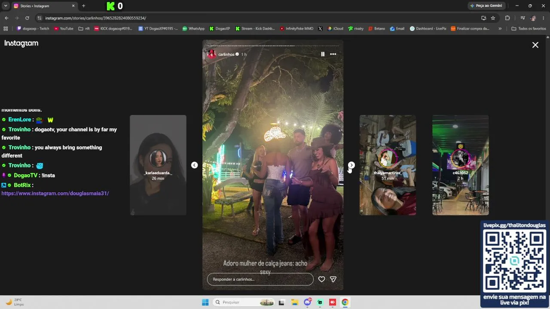Go back to the previous story
Image resolution: width=550 pixels, height=309 pixels.
[194, 165]
